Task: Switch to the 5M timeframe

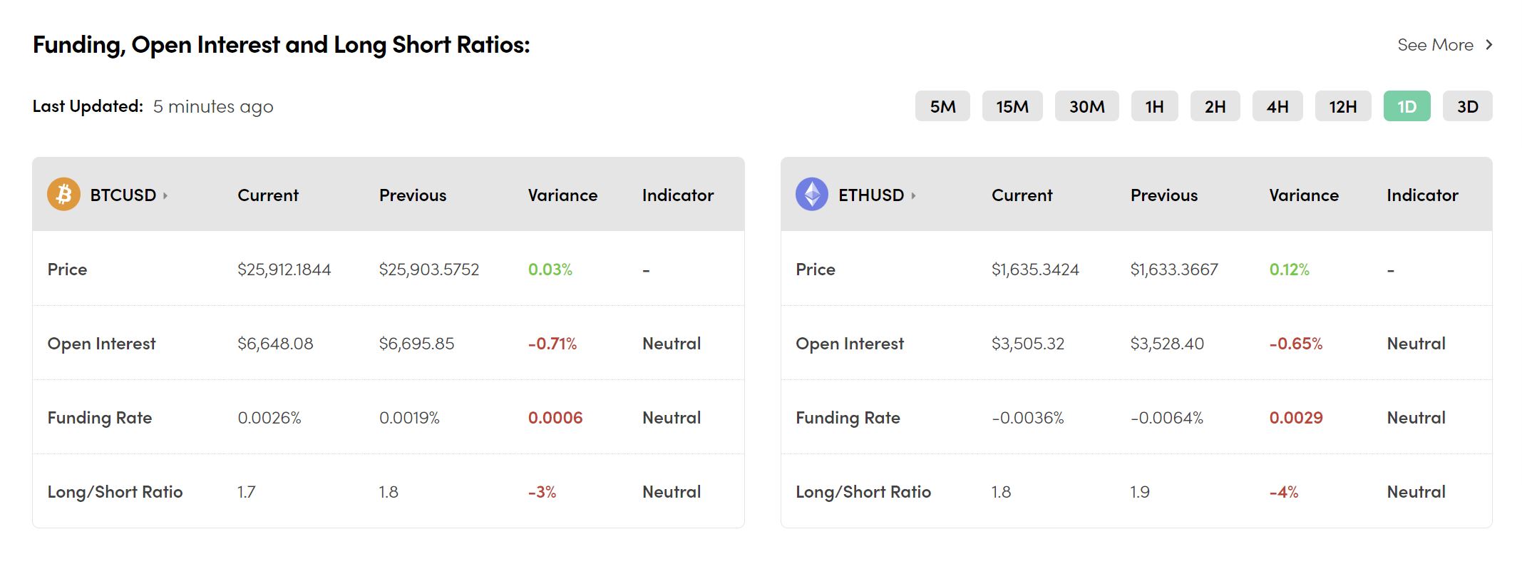Action: coord(942,106)
